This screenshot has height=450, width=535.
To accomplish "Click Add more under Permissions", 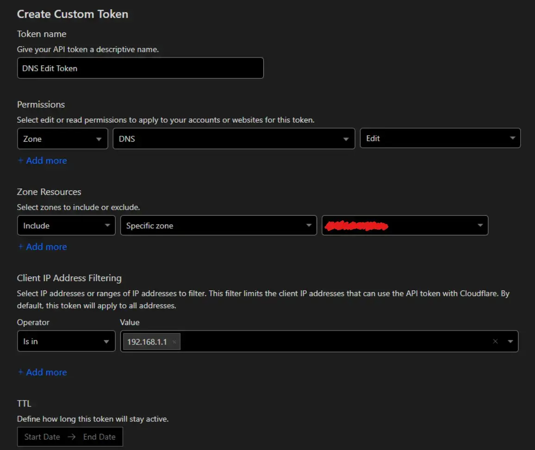I will point(42,161).
